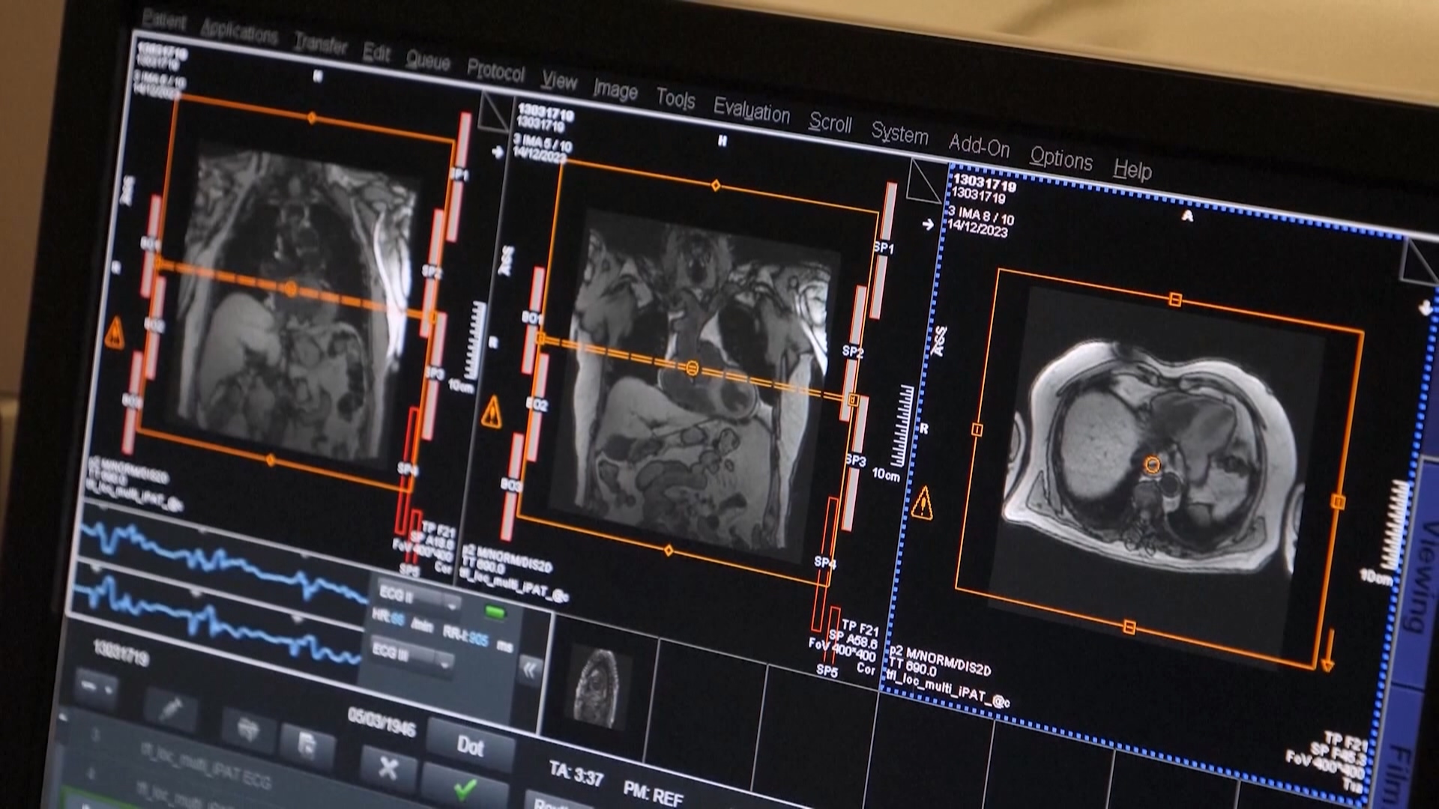Open the ECG II lead dropdown
The image size is (1439, 809).
click(417, 599)
